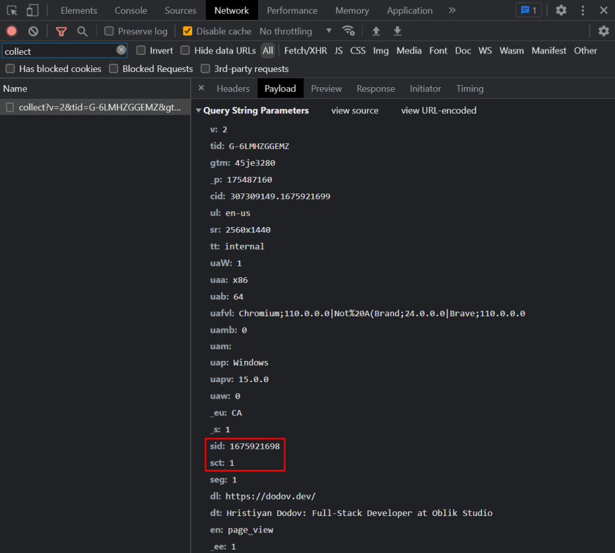
Task: Collapse Query String Parameters section
Action: coord(199,110)
